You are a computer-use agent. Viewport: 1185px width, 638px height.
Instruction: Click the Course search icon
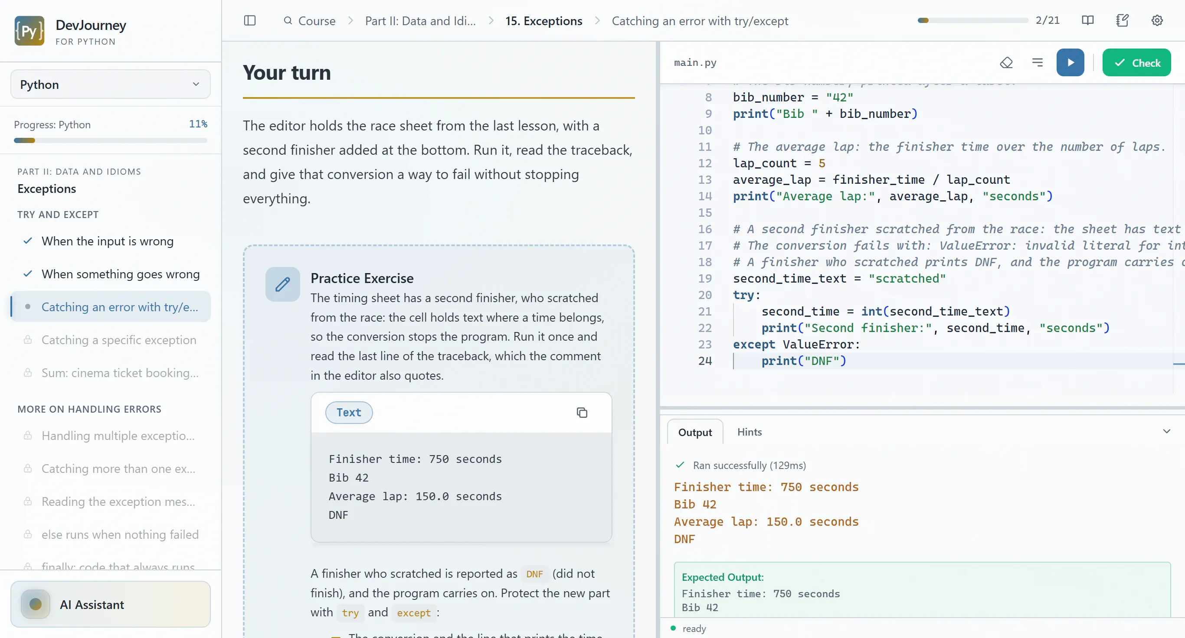click(x=288, y=21)
